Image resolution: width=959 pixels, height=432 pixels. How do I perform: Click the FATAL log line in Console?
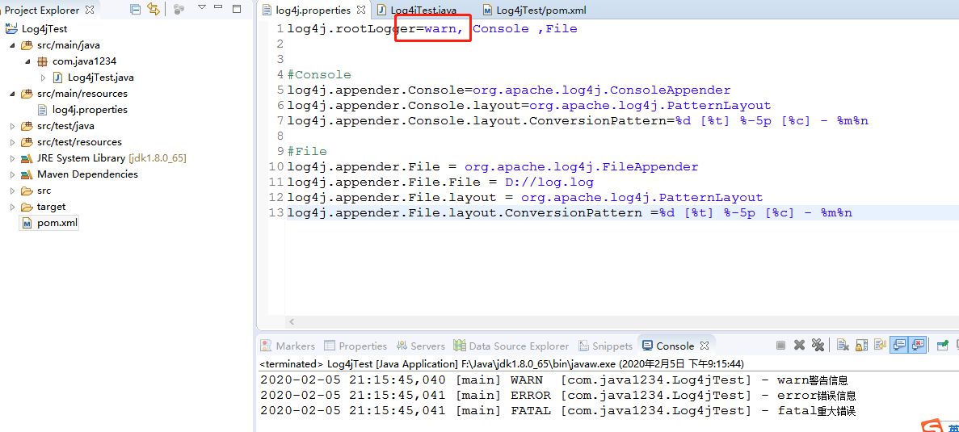point(557,411)
